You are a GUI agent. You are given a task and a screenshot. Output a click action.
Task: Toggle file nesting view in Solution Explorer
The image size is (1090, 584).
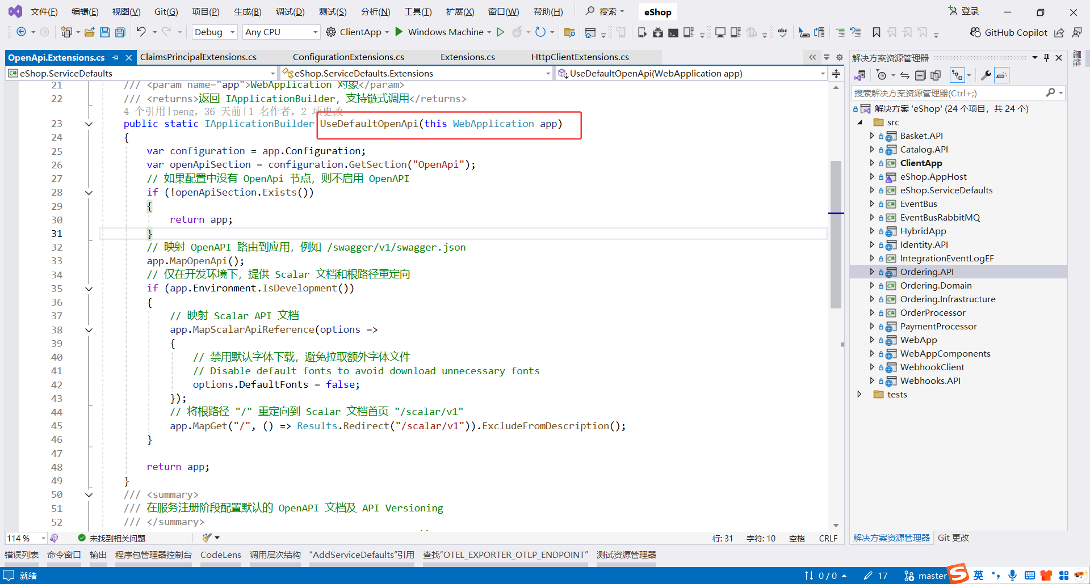(958, 75)
